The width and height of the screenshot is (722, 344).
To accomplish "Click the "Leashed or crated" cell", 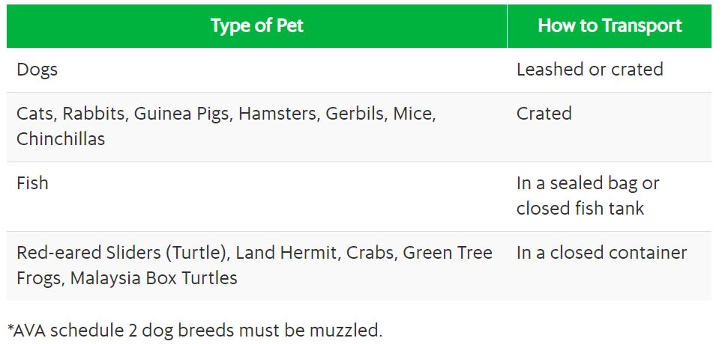I will (x=589, y=70).
